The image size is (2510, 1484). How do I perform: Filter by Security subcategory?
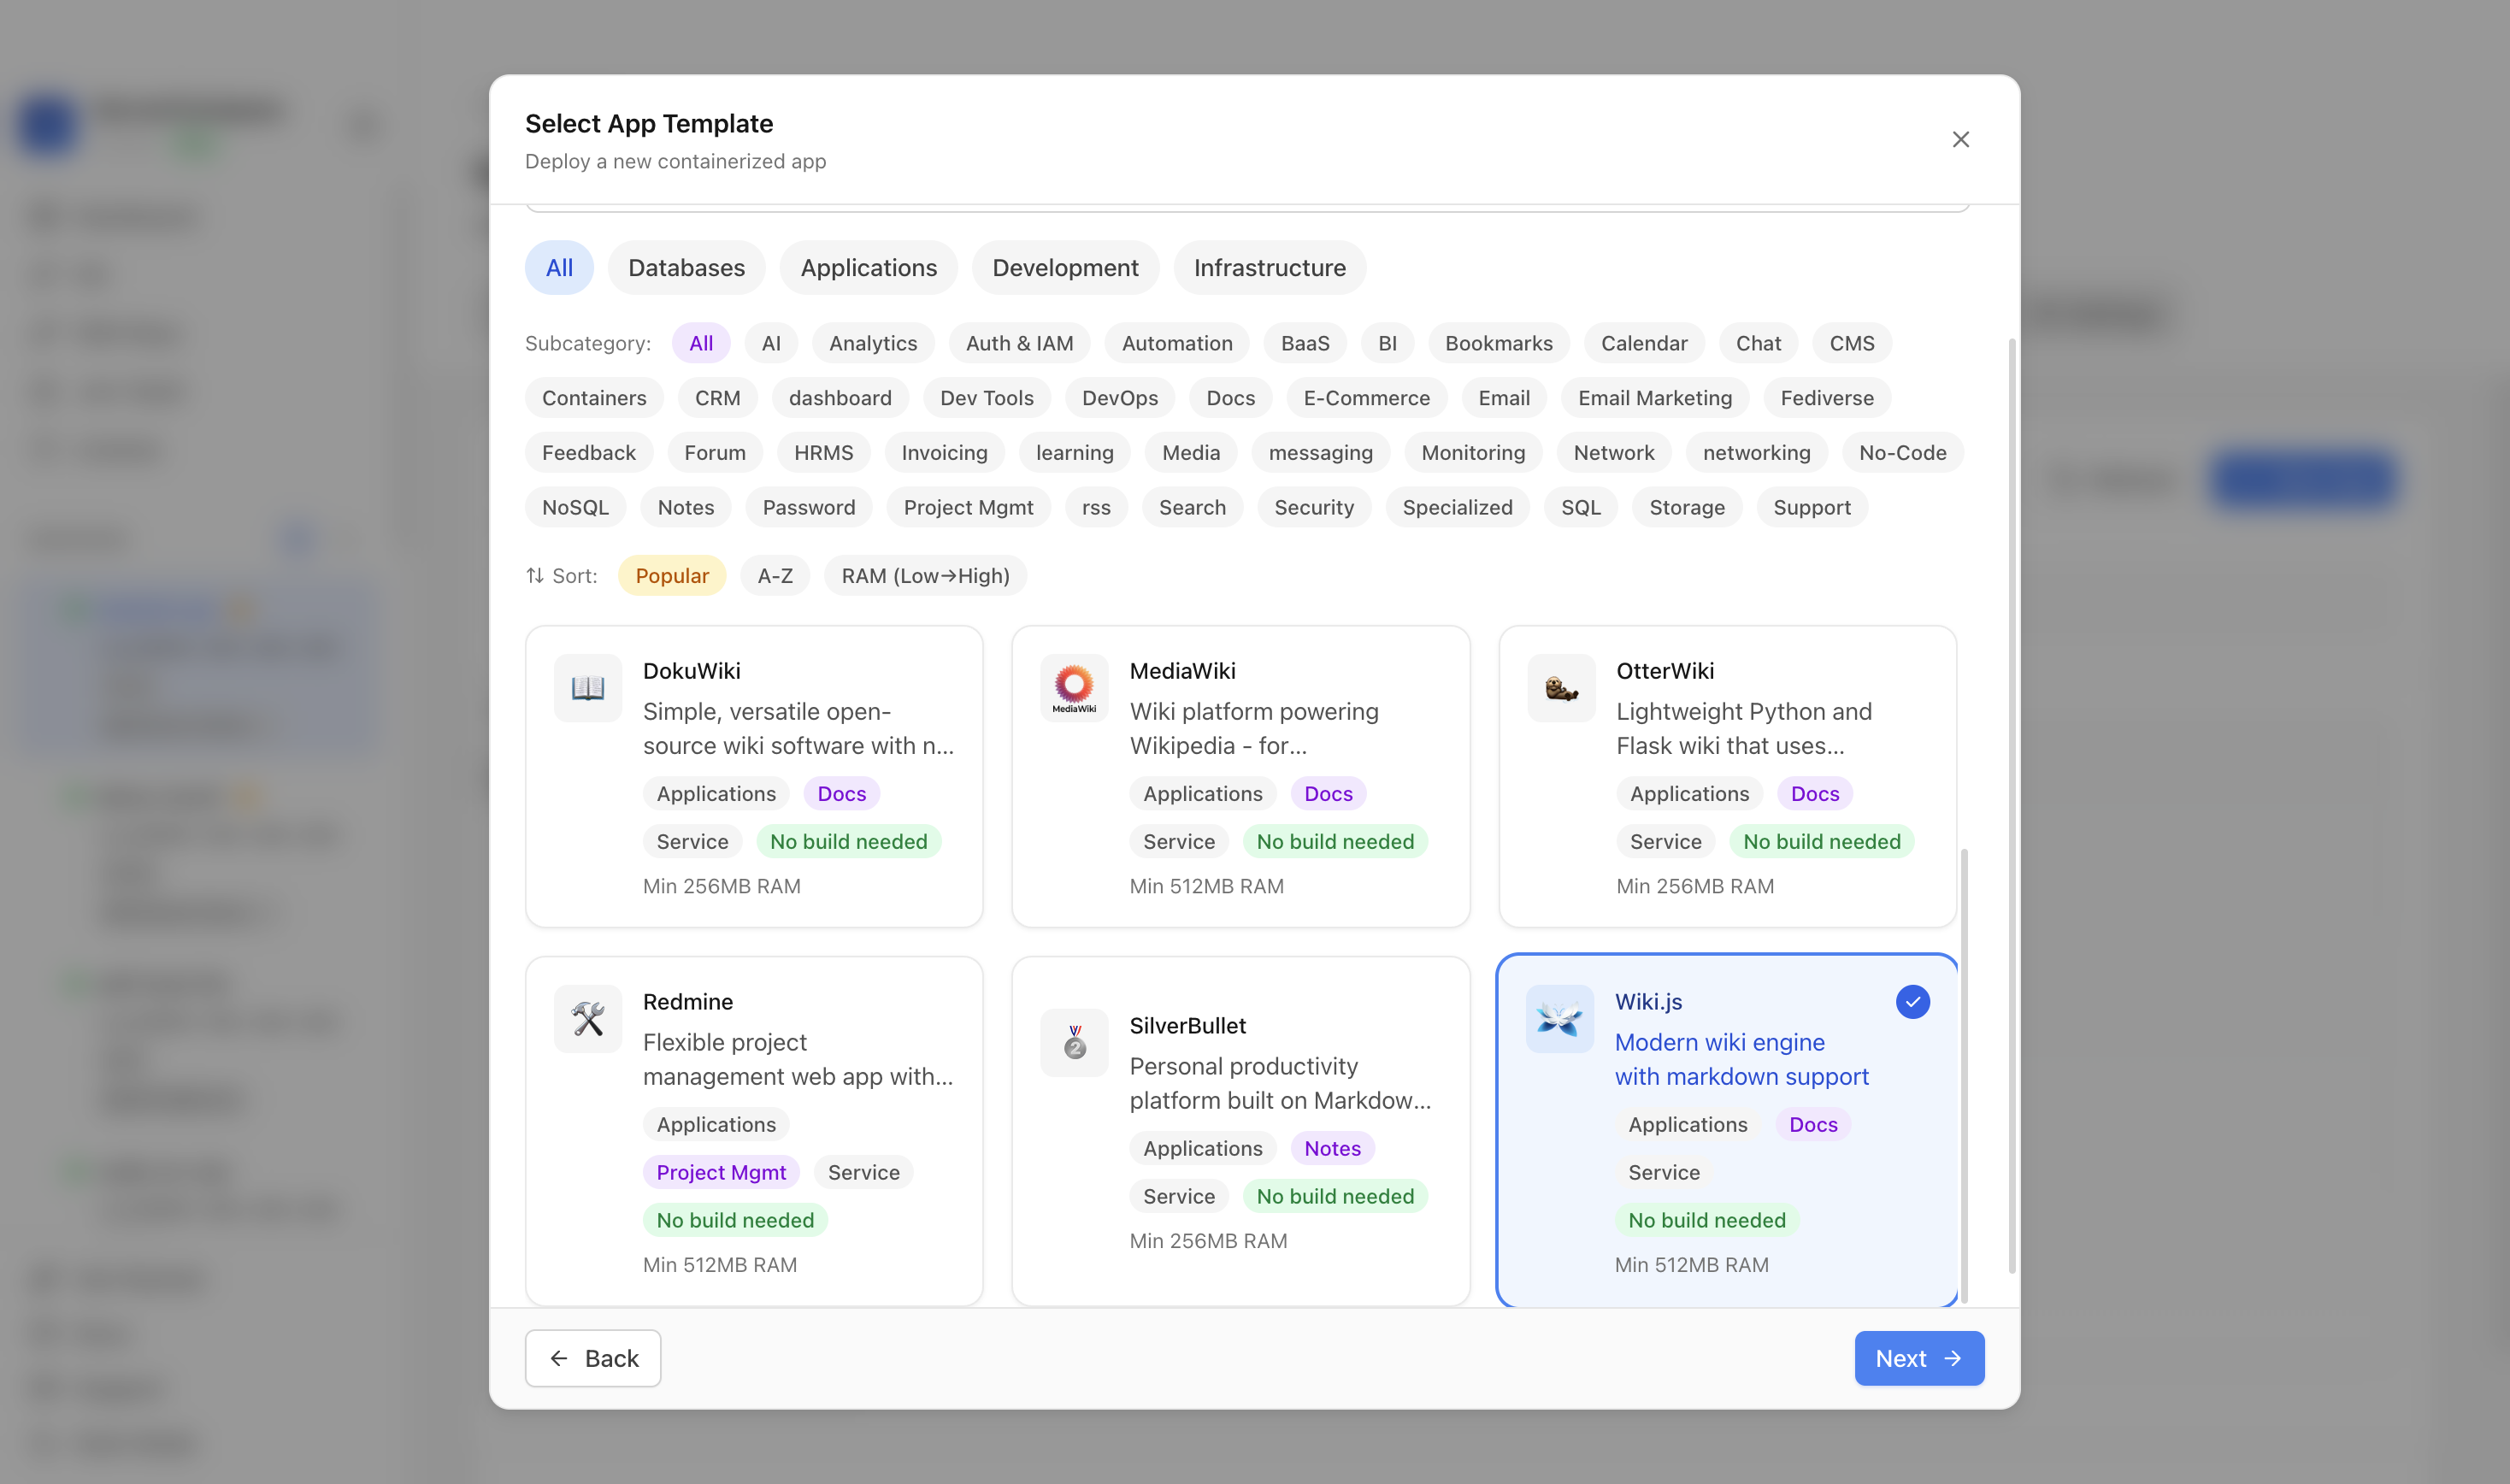1313,508
